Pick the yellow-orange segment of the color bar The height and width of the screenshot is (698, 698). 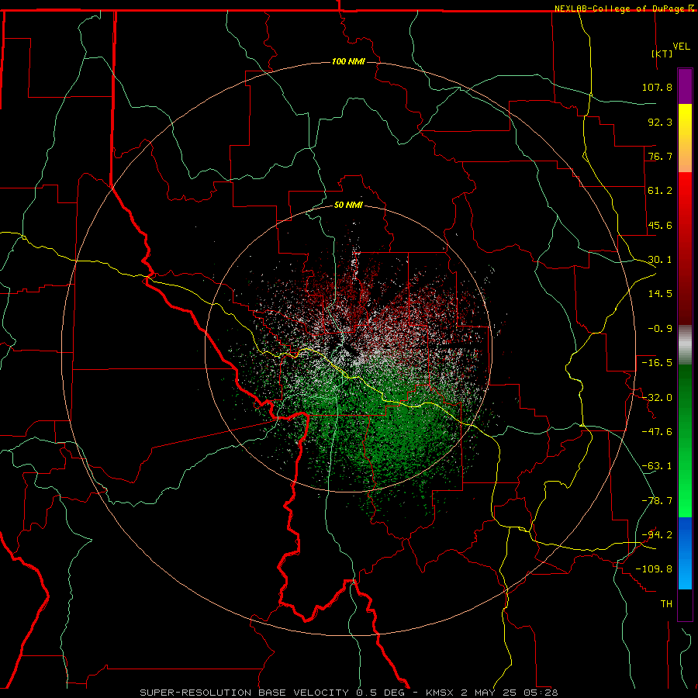(685, 138)
